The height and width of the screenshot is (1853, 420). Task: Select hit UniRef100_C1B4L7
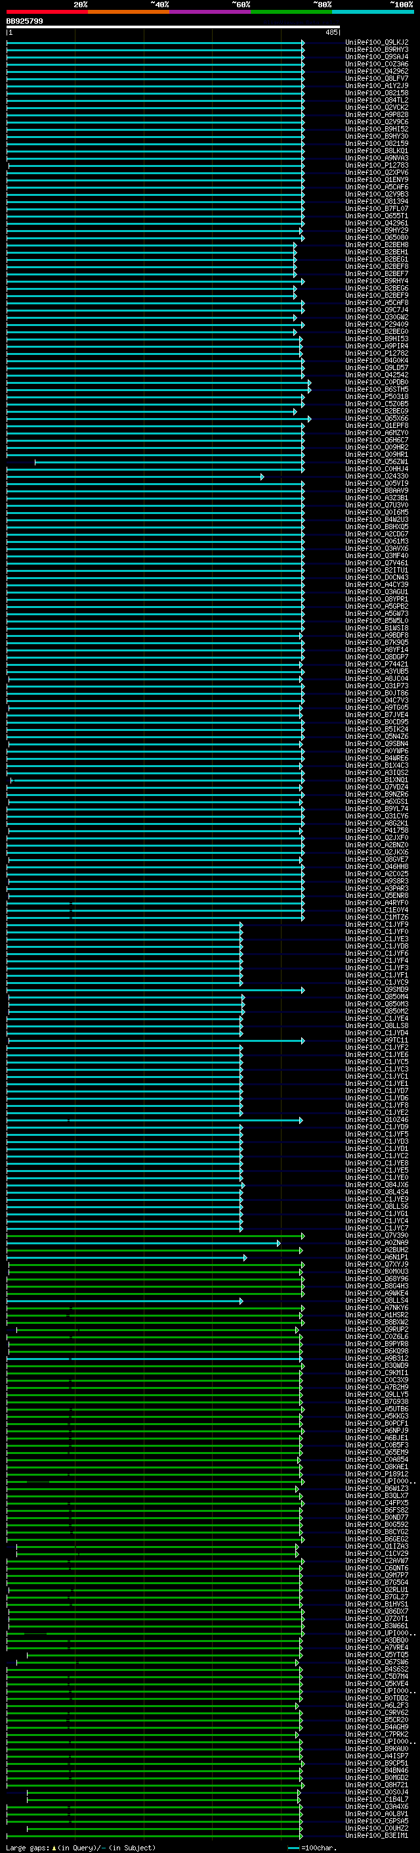[377, 1799]
